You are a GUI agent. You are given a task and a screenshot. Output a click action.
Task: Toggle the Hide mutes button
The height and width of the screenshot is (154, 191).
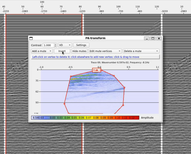80,51
